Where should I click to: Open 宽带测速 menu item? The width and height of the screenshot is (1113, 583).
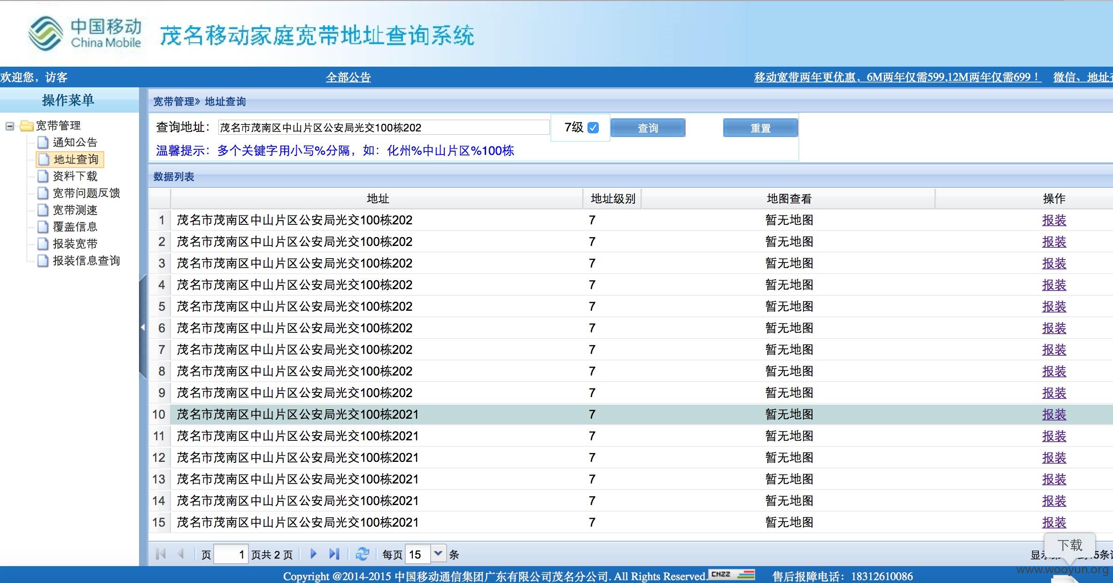click(x=75, y=210)
